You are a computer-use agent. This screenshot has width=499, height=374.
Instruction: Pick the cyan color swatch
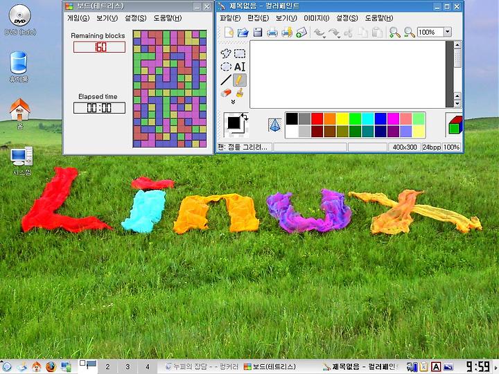coord(368,118)
